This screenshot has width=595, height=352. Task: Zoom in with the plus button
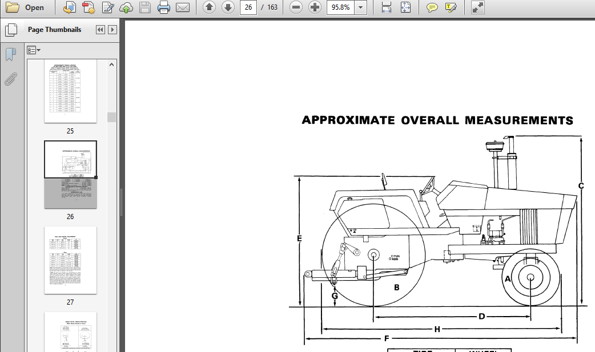click(x=315, y=7)
